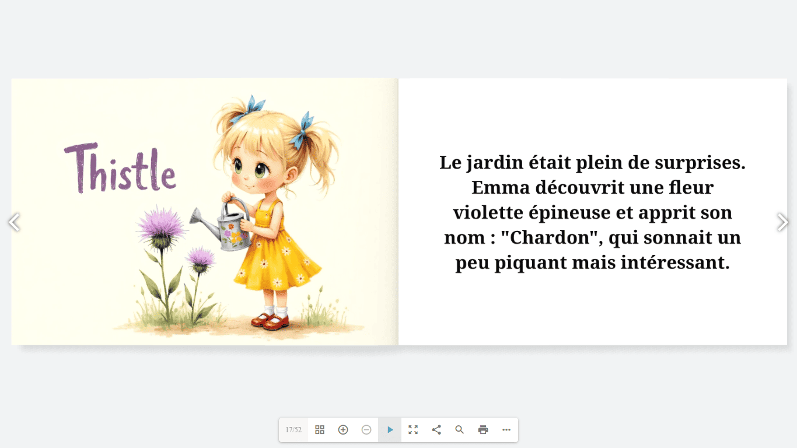Image resolution: width=797 pixels, height=448 pixels.
Task: Click the French story text paragraph
Action: [592, 212]
